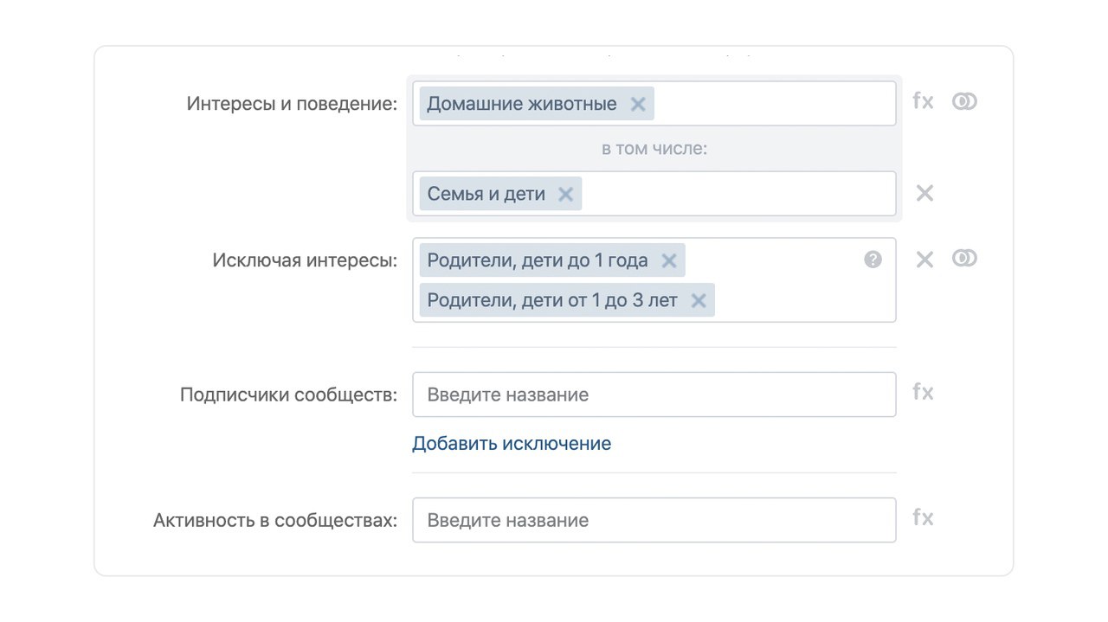Viewport: 1108px width, 622px height.
Task: Click the Исключая интересы label
Action: [x=305, y=260]
